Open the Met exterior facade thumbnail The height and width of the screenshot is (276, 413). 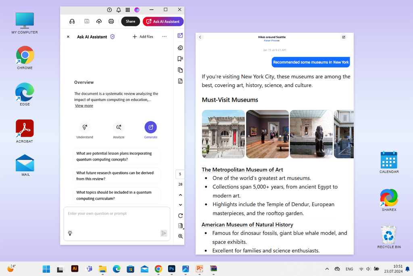(223, 134)
